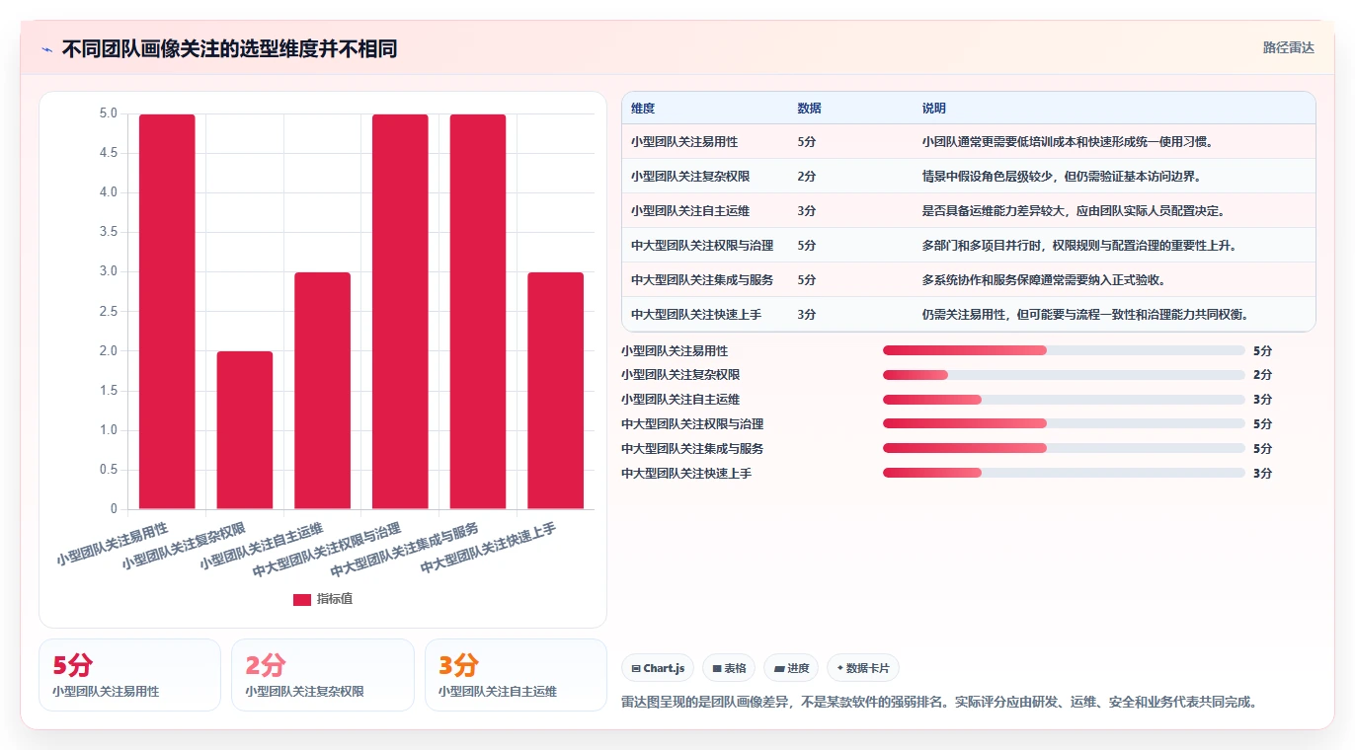This screenshot has height=750, width=1355.
Task: Click the 小型团队关注易用性 progress bar
Action: [1064, 350]
